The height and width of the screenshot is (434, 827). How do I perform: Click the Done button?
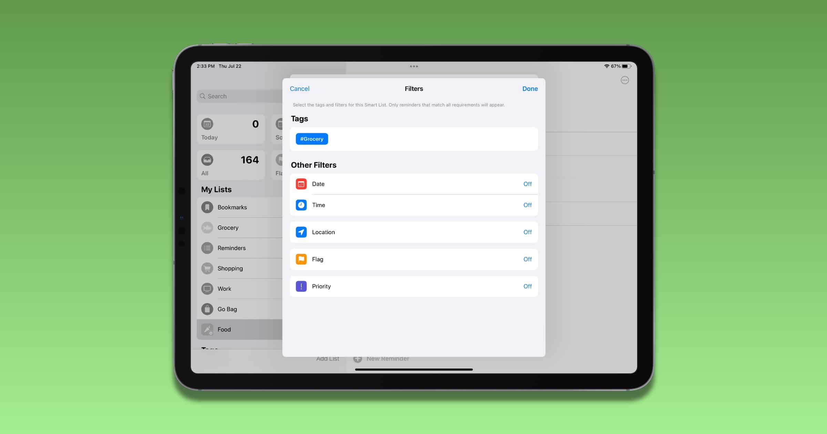point(530,89)
